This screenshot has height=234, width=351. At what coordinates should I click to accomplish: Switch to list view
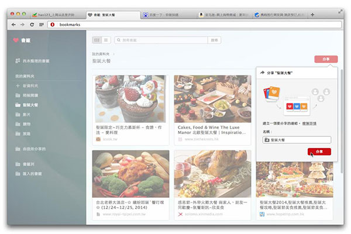pos(106,40)
